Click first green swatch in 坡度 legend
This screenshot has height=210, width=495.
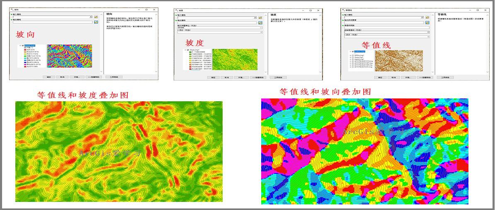click(x=190, y=52)
